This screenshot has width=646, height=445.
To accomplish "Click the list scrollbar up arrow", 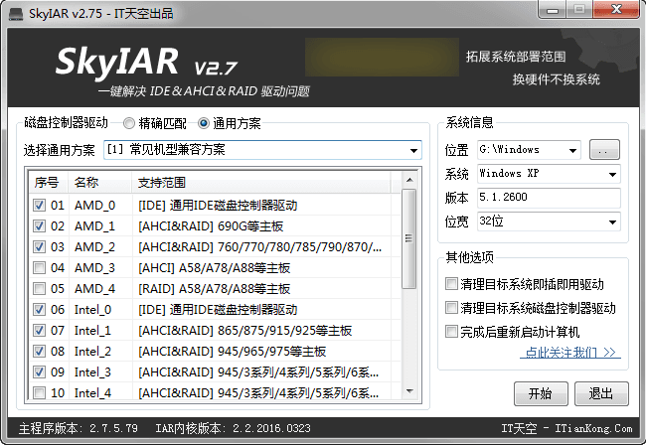I will pyautogui.click(x=409, y=180).
